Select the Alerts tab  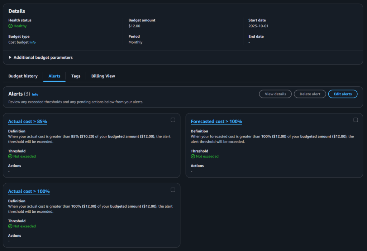pos(54,76)
